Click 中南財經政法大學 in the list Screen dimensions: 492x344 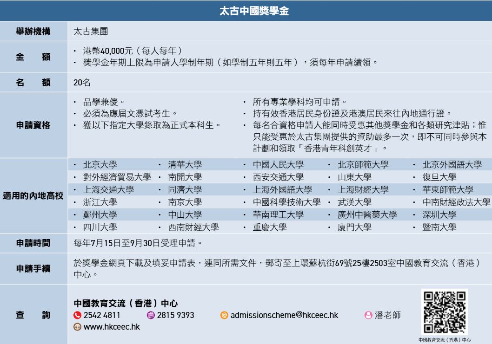point(456,202)
